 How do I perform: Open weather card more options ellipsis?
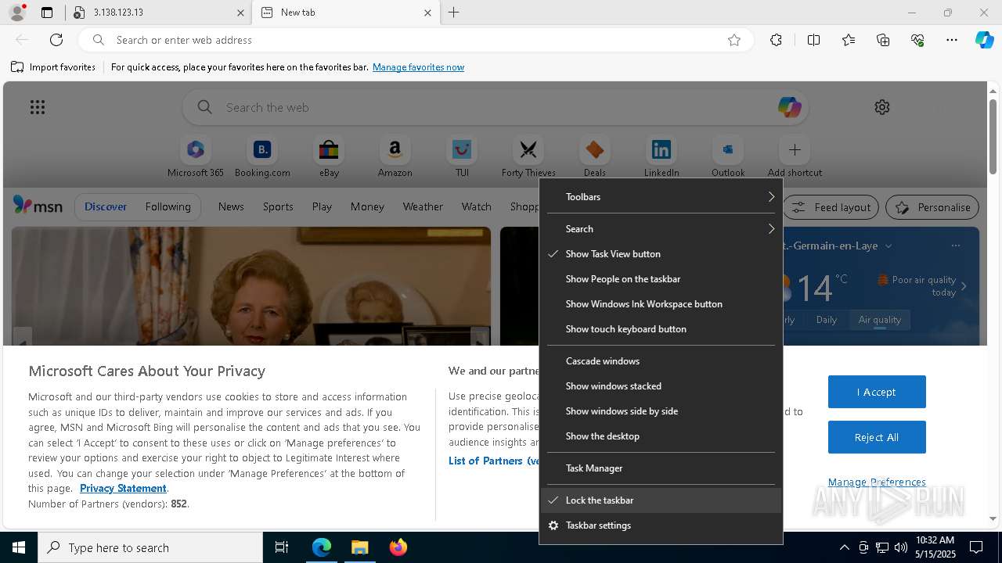tap(955, 246)
